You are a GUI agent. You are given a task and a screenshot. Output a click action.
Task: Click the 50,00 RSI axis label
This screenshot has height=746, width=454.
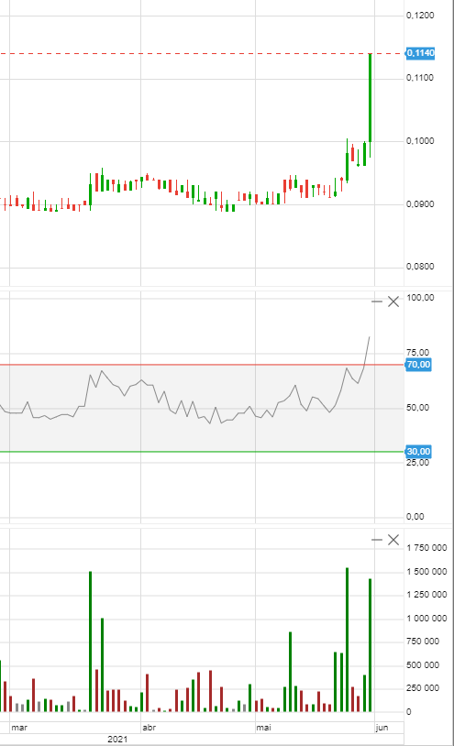coord(418,408)
